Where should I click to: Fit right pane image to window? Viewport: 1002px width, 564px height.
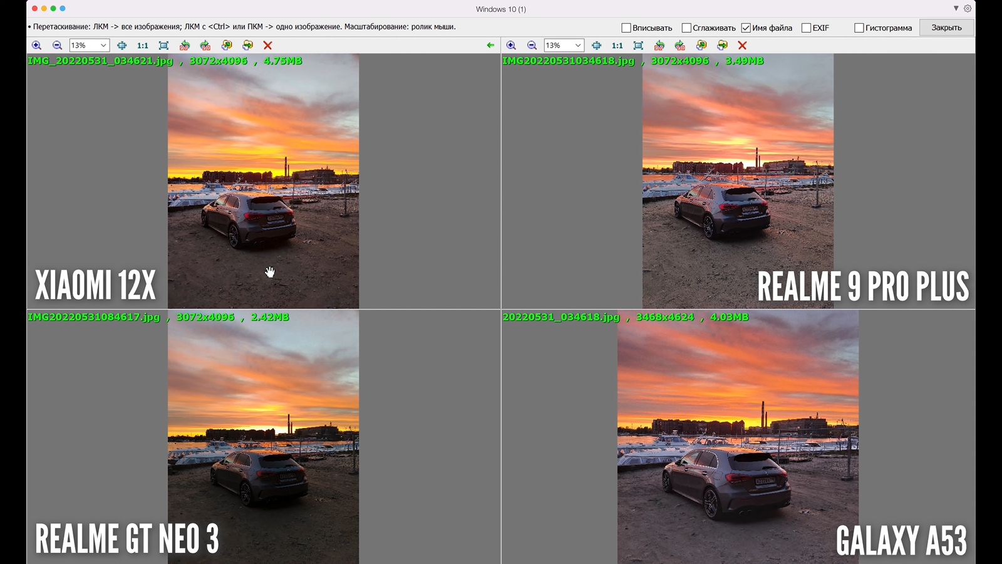point(638,45)
